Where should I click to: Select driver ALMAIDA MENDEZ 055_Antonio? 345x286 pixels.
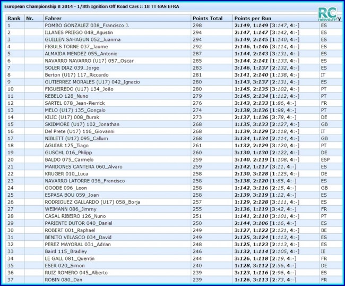click(81, 54)
